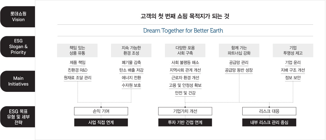Select the ESG Slogan & Priority label
326x140 pixels.
tap(18, 47)
